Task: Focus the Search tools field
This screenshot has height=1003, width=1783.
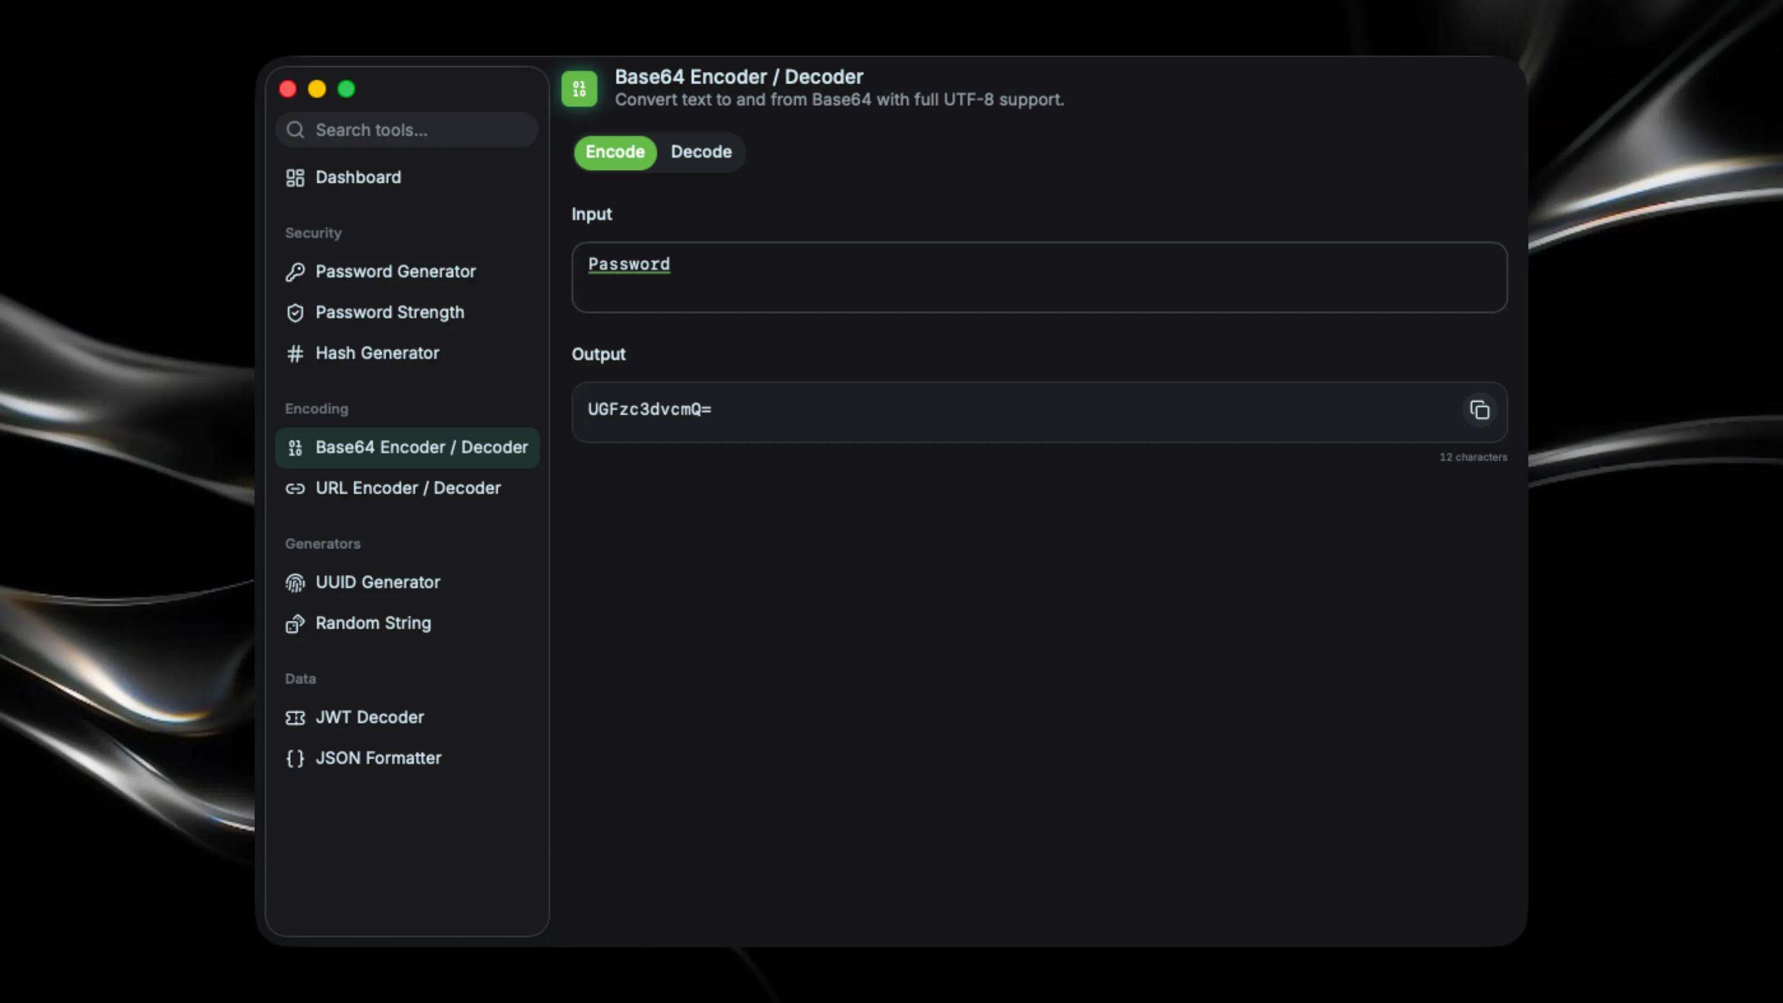Action: 407,130
